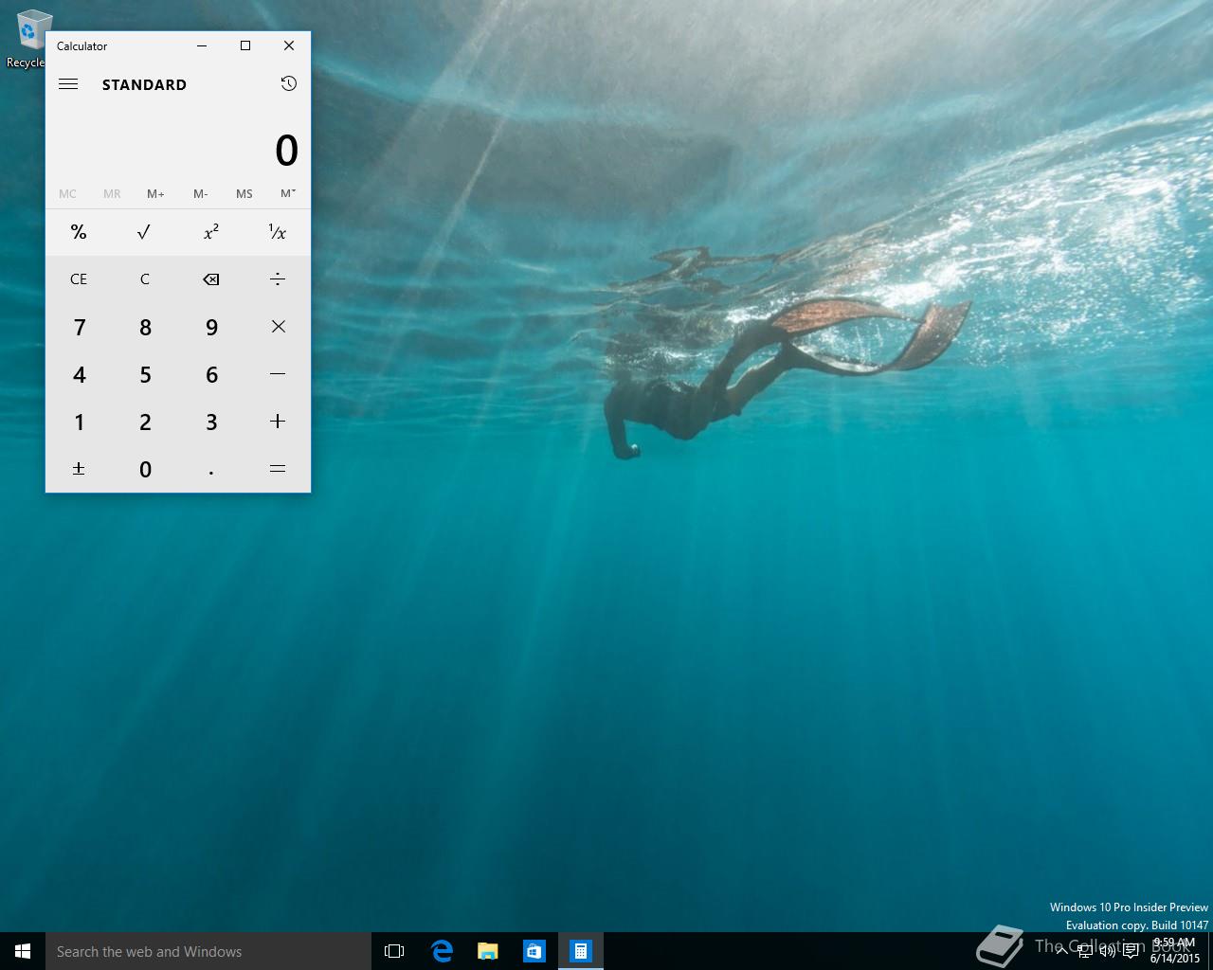Viewport: 1213px width, 970px height.
Task: Launch Microsoft Edge from the taskbar
Action: coord(442,951)
